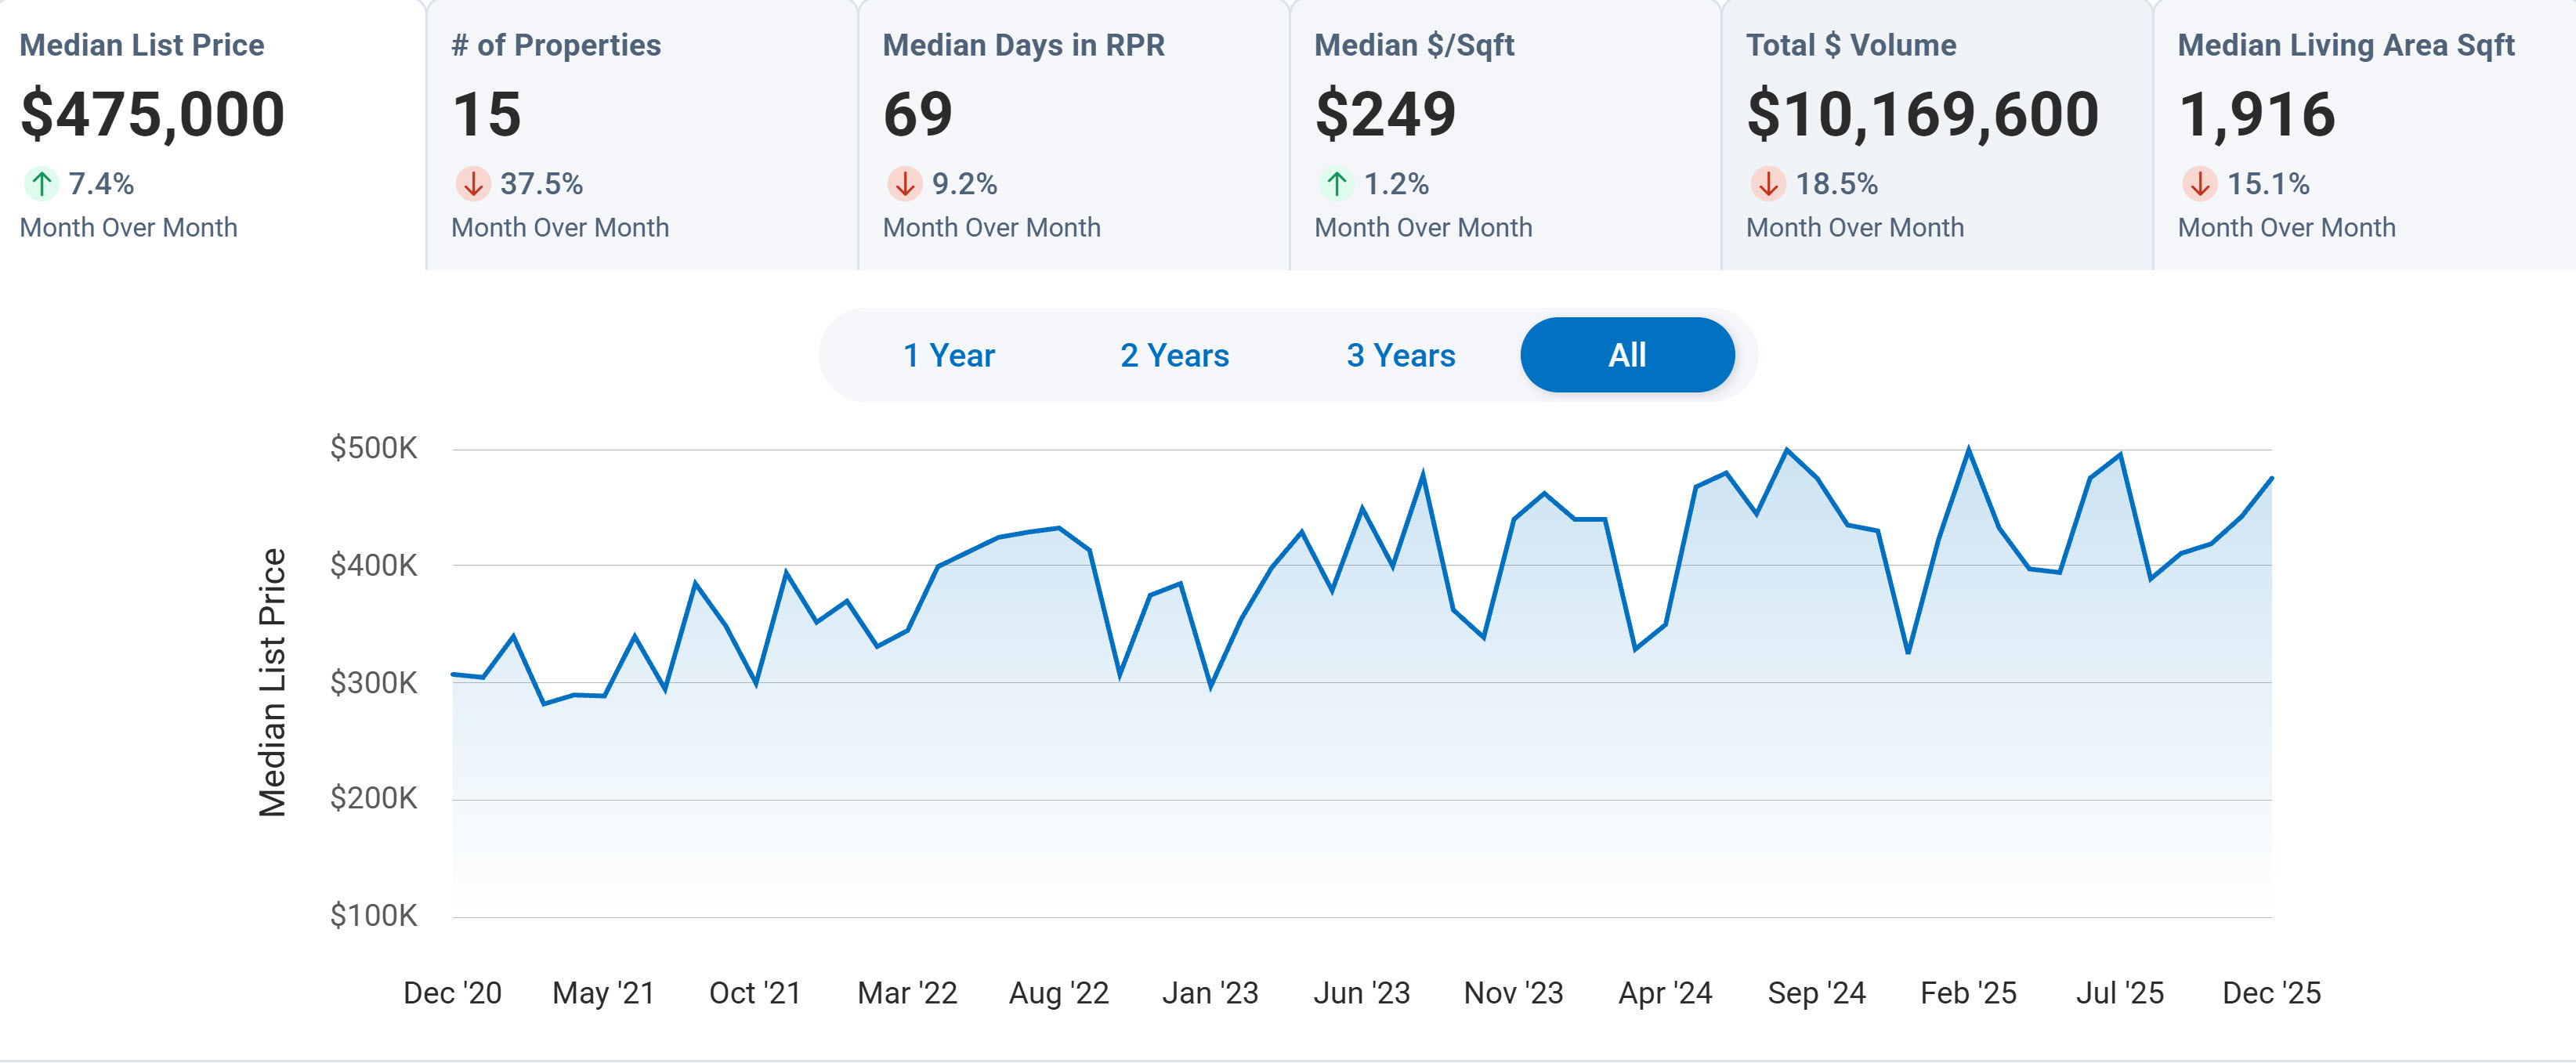Viewport: 2576px width, 1063px height.
Task: Pick the 3 Years time range
Action: (x=1400, y=355)
